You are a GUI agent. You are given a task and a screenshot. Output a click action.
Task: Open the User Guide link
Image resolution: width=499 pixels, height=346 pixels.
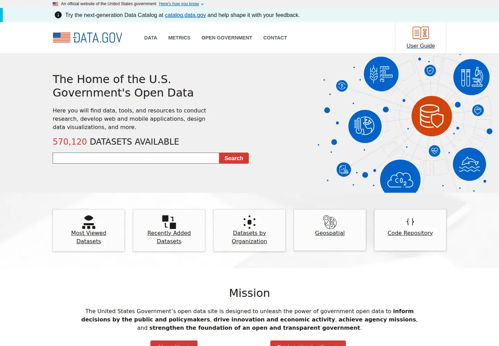(x=421, y=46)
